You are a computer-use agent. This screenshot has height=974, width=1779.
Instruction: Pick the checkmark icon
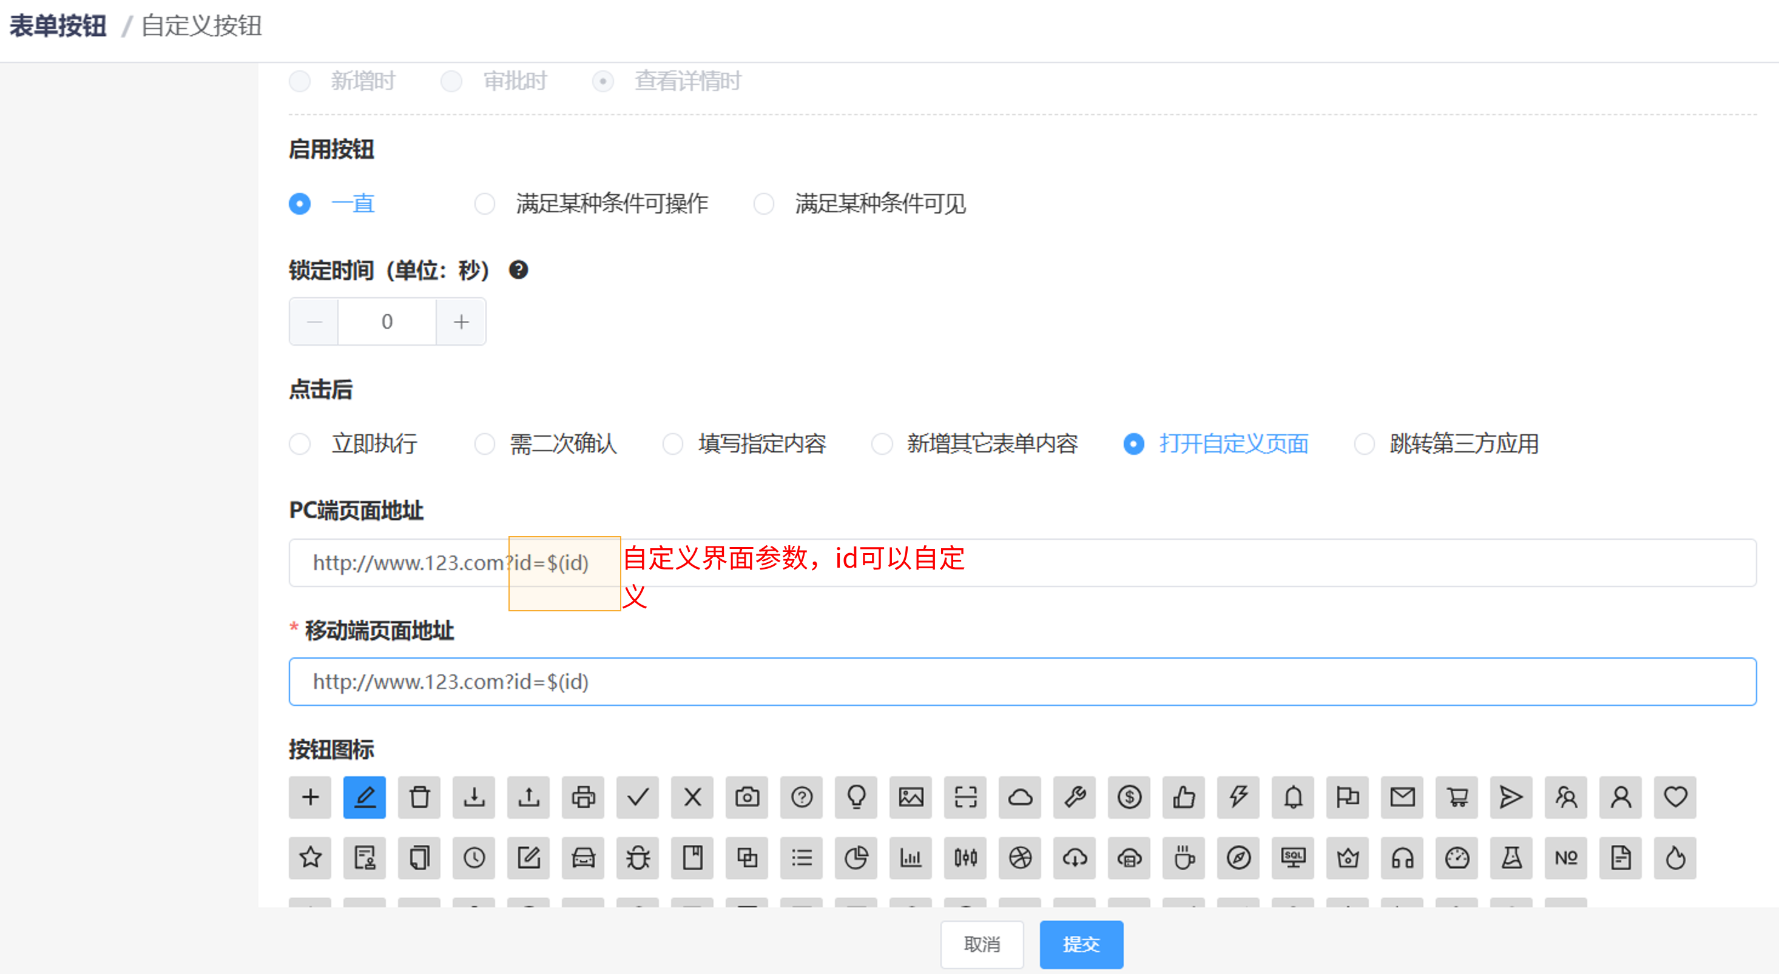pos(638,798)
